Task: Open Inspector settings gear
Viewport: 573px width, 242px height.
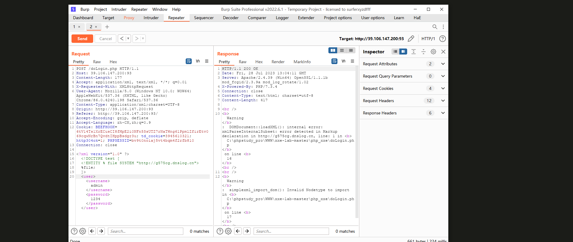Action: 433,52
